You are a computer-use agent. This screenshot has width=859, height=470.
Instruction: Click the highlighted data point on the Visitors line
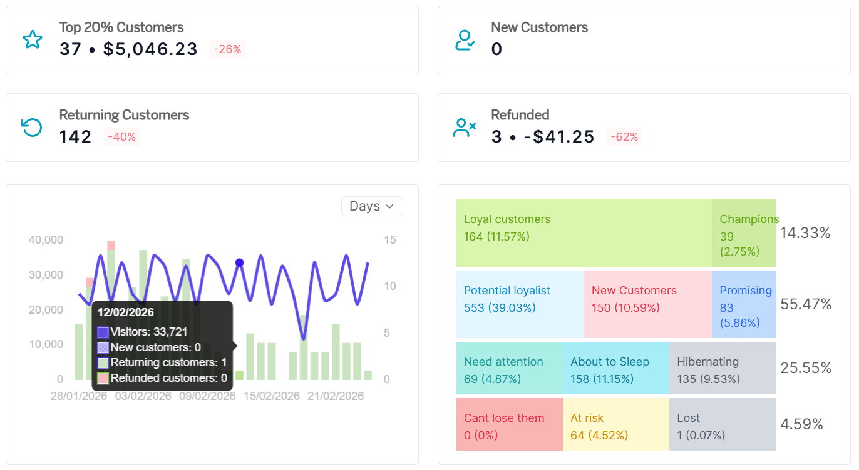[x=239, y=264]
